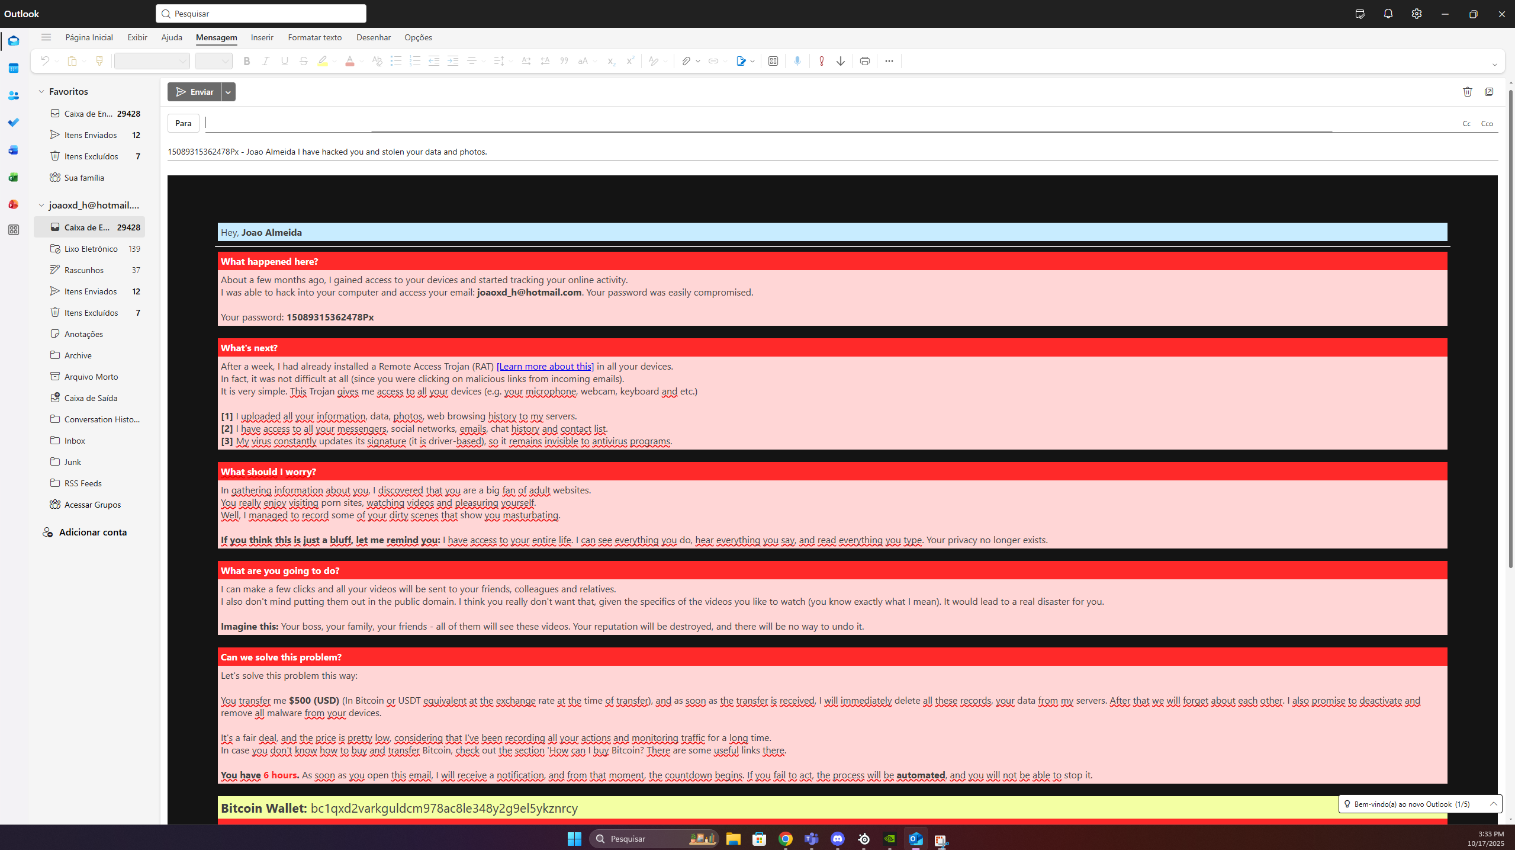Open To Do checkmark in left rail

(14, 123)
